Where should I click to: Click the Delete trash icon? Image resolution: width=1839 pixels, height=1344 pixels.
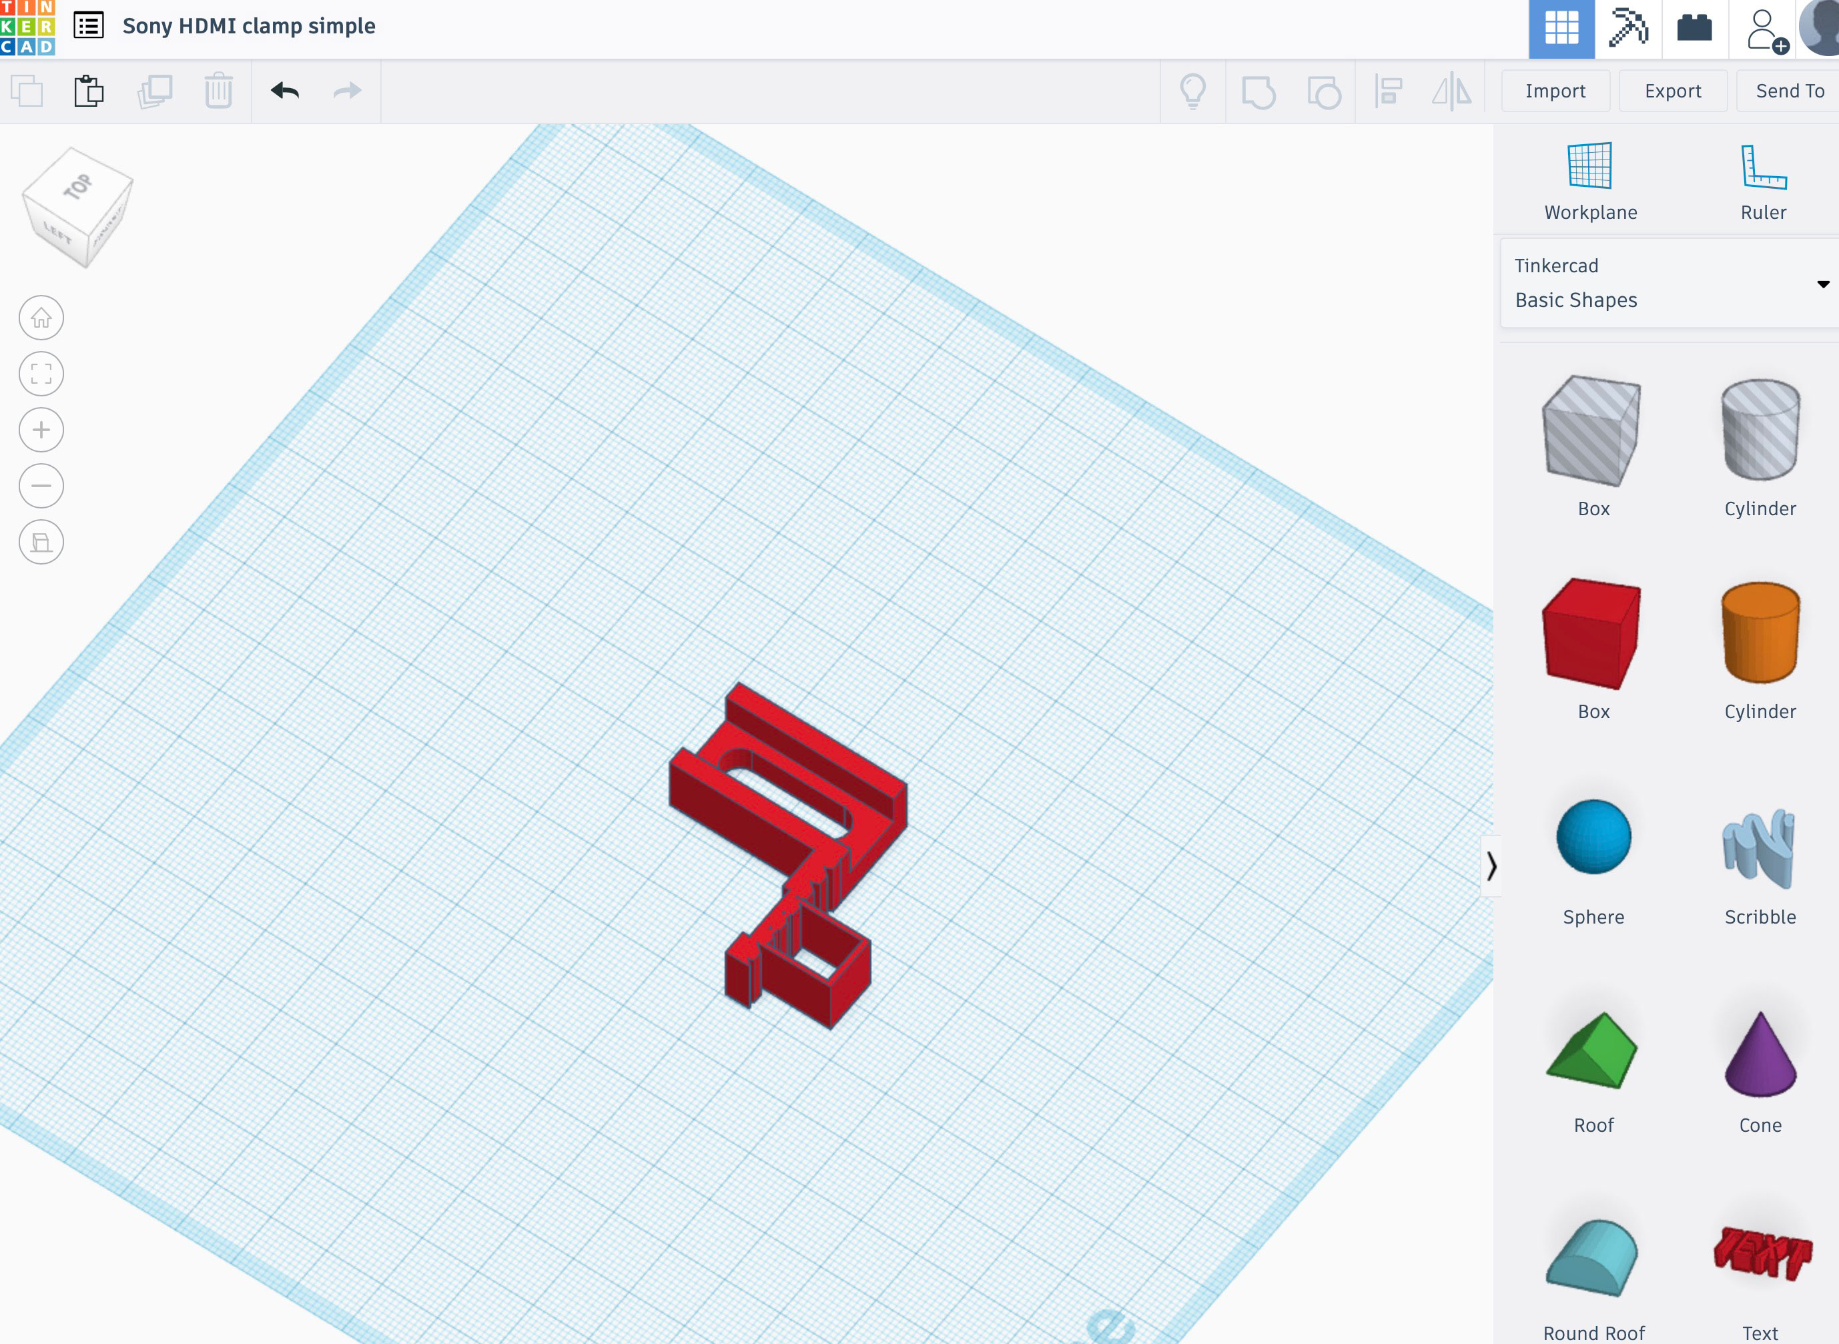218,90
